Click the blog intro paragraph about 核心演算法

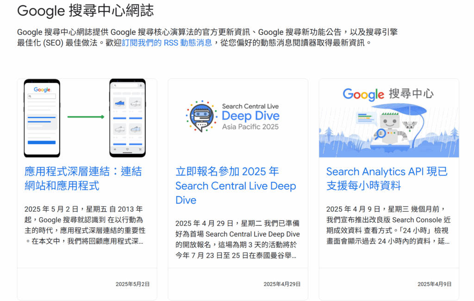[x=207, y=37]
